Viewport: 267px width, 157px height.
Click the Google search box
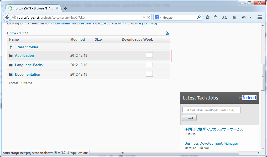tap(179, 18)
